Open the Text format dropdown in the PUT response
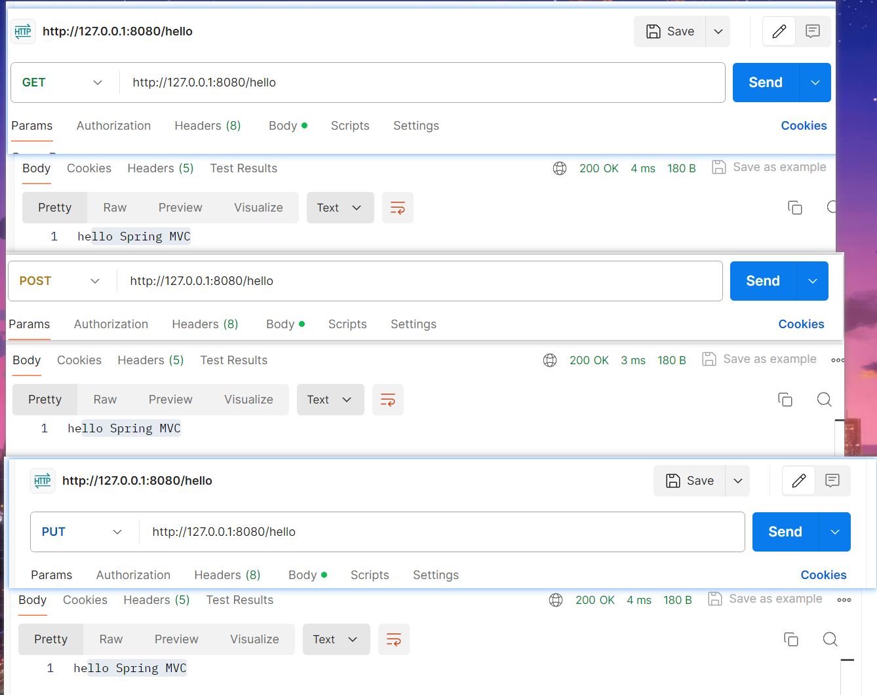Image resolution: width=877 pixels, height=695 pixels. pos(336,639)
